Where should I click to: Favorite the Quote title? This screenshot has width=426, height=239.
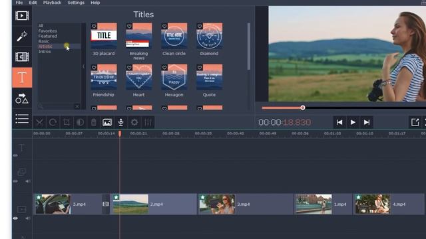pos(200,68)
